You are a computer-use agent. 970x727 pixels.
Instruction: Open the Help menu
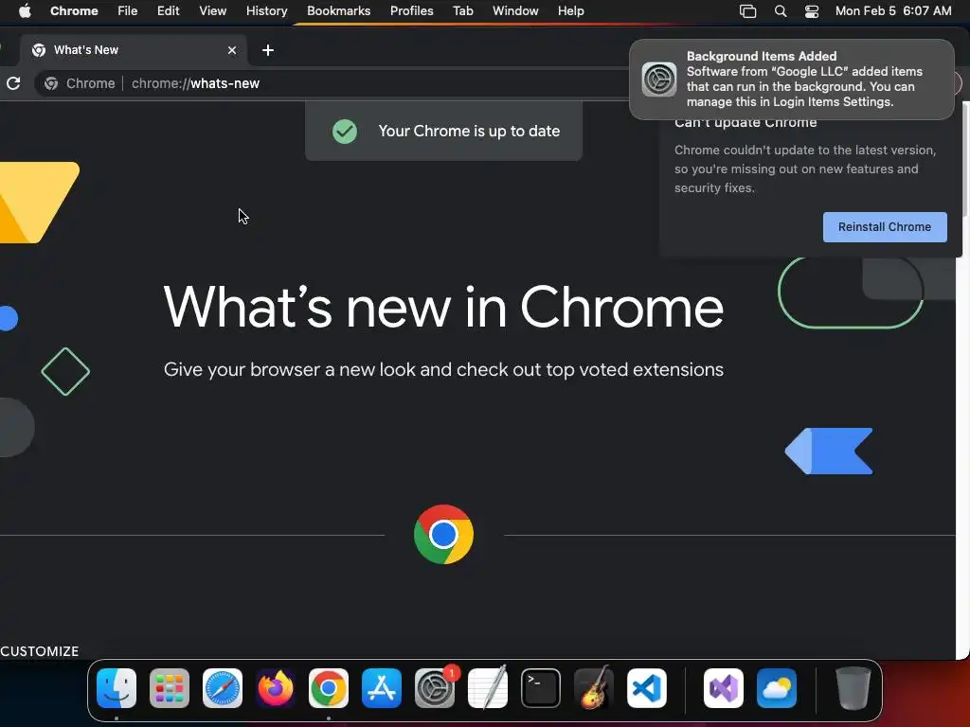(570, 11)
